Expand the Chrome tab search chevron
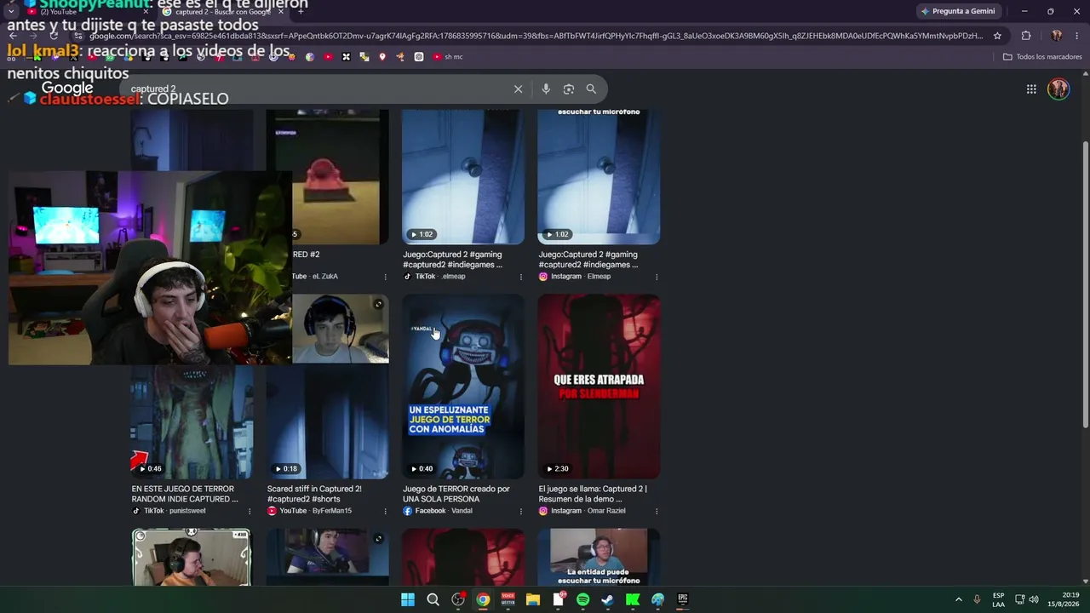The height and width of the screenshot is (613, 1090). [10, 11]
